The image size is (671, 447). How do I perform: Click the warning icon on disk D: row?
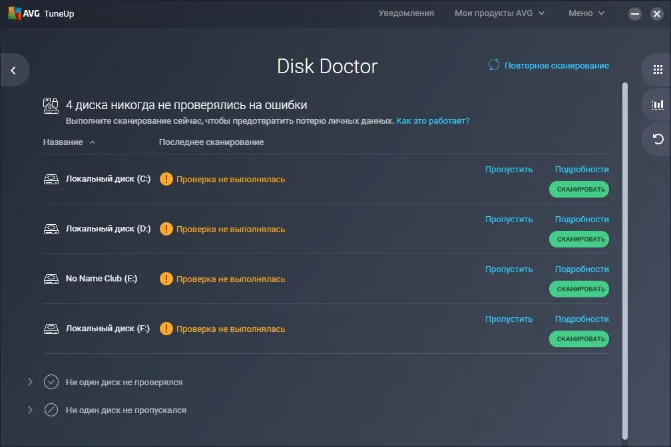click(166, 229)
